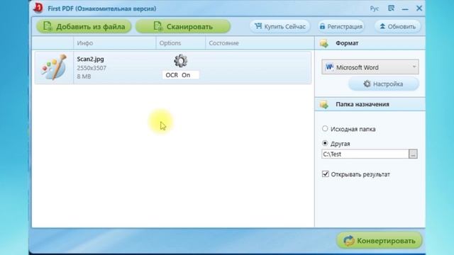
Task: Close the First PDF window
Action: 419,8
